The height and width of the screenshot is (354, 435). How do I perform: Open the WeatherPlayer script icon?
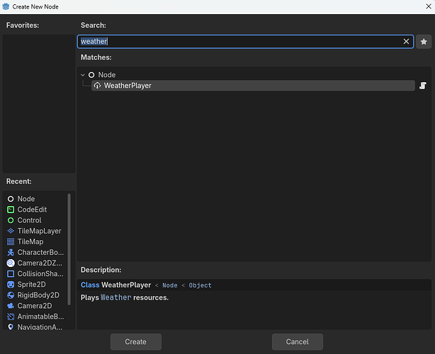click(x=423, y=86)
